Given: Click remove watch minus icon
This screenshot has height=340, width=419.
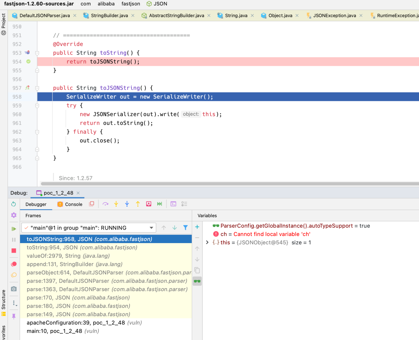Looking at the screenshot, I should [x=197, y=238].
